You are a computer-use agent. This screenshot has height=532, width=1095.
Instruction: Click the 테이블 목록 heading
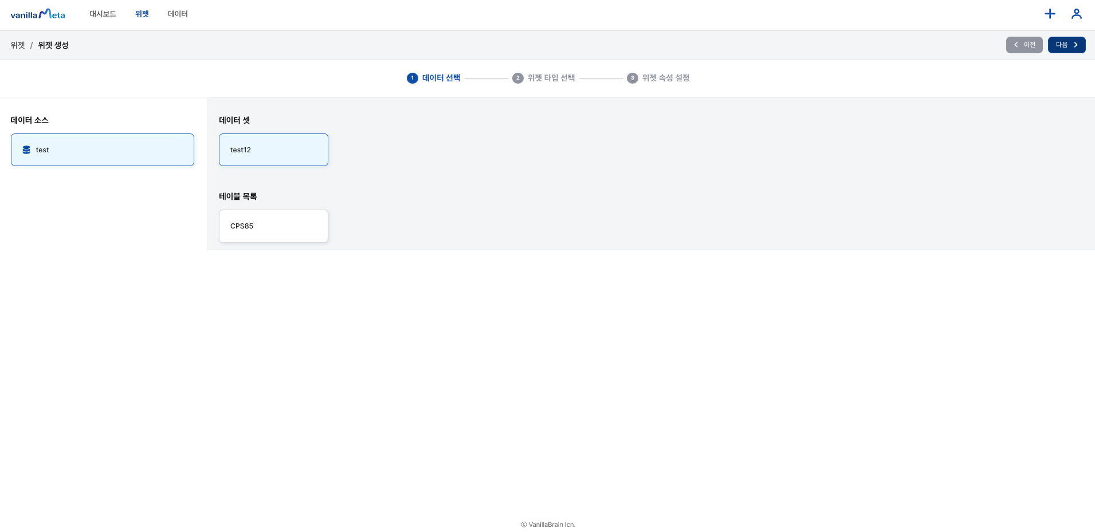click(238, 196)
